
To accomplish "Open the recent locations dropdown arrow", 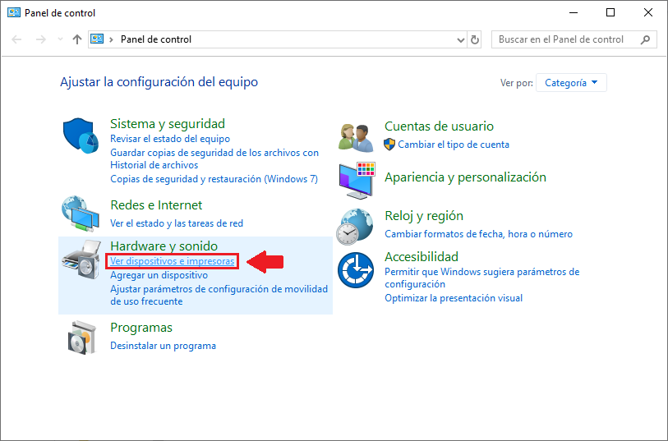I will 61,39.
